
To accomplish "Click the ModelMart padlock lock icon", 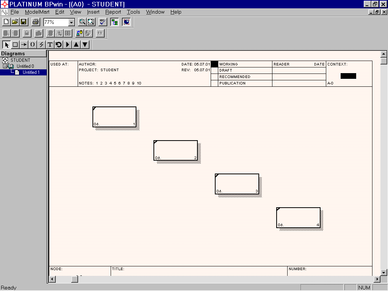I will (x=27, y=33).
